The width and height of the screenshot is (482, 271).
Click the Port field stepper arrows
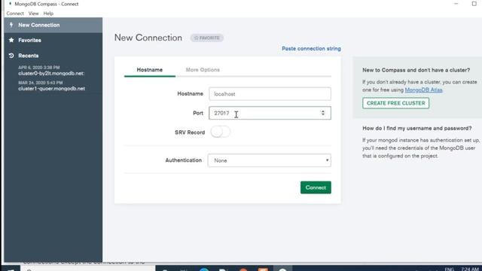coord(323,113)
